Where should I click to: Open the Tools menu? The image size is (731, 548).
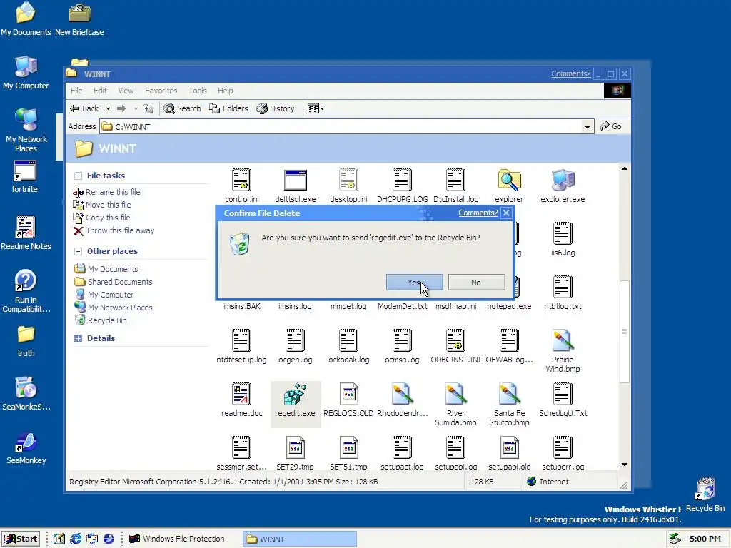pos(197,91)
